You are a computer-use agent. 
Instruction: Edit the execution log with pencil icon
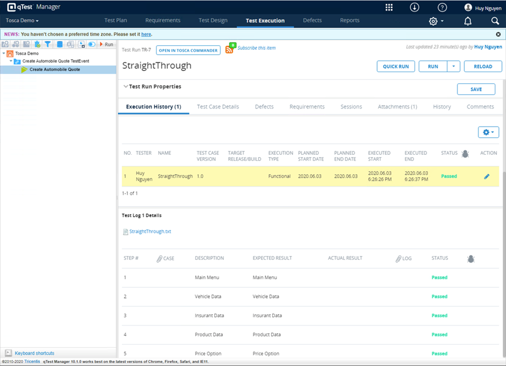(487, 177)
